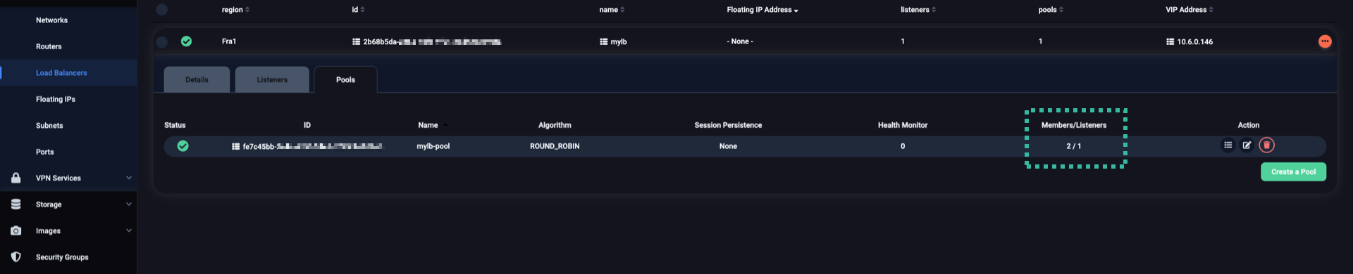Click the mylb-pool name cell
Screen dimensions: 1353x274
(433, 146)
